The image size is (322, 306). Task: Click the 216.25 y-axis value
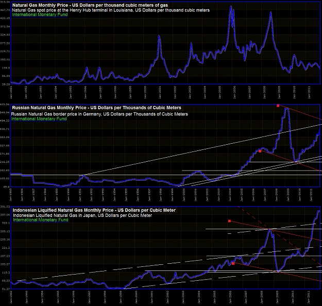[x=5, y=162]
